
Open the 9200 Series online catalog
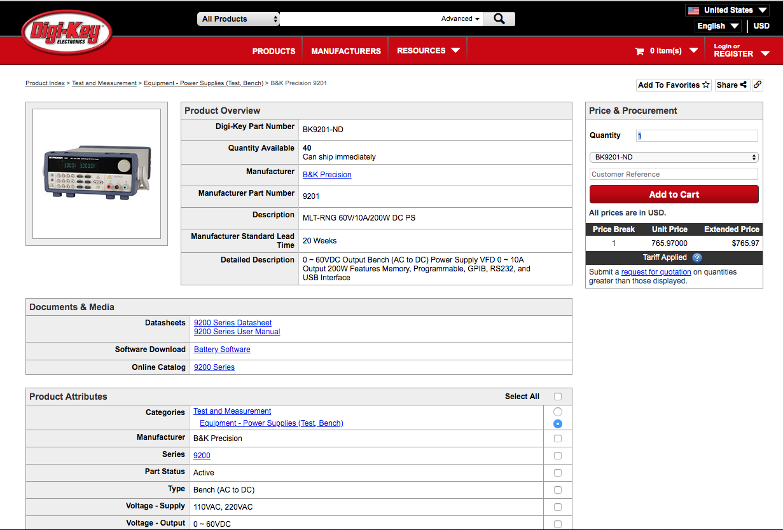(x=214, y=367)
